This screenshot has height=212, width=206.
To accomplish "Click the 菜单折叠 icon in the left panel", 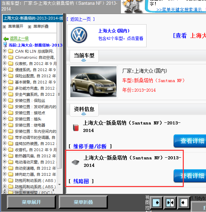I will point(29,27).
